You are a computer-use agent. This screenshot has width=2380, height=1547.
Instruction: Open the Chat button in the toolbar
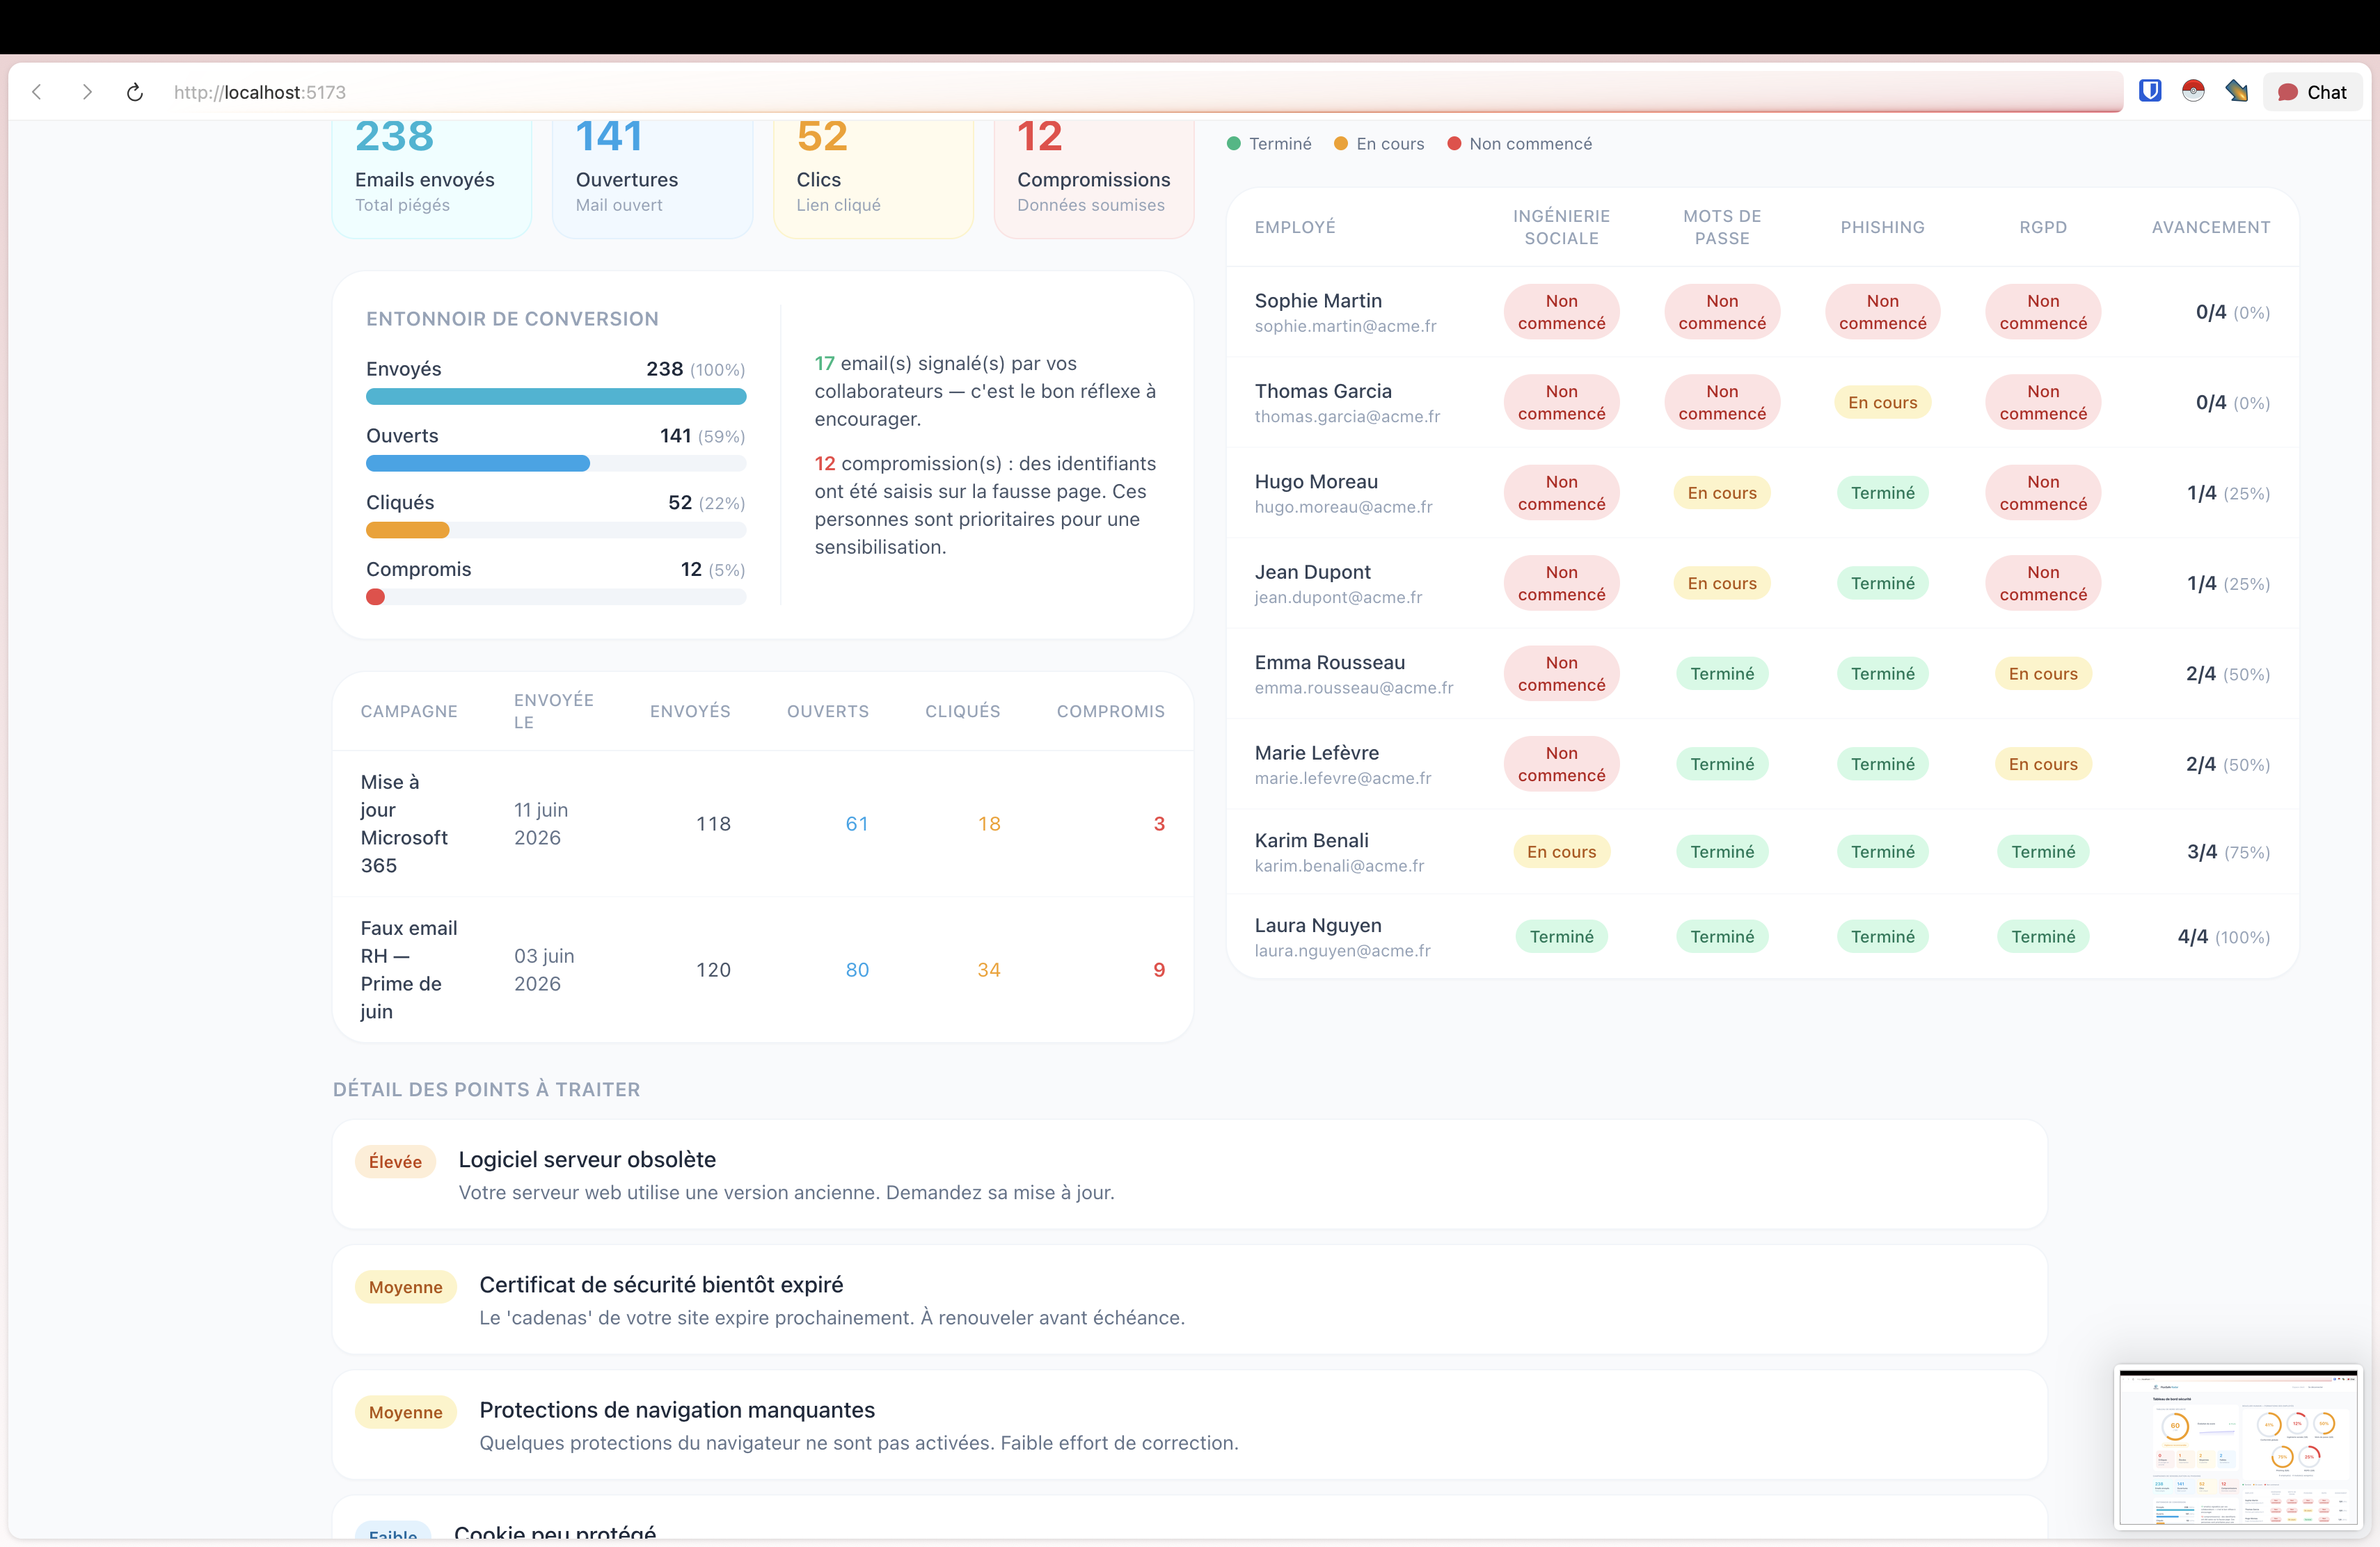2312,92
